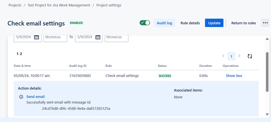Viewport: 271px width, 122px height.
Task: Click the Operations column header
Action: pos(231,66)
